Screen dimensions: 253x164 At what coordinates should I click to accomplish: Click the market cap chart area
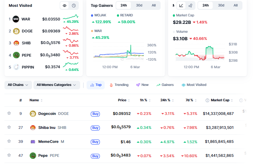[200, 53]
